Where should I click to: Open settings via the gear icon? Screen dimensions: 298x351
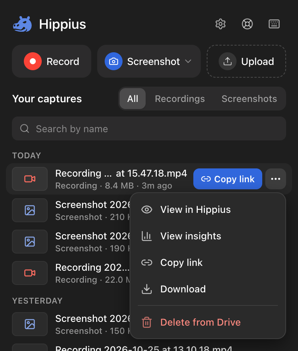tap(220, 24)
